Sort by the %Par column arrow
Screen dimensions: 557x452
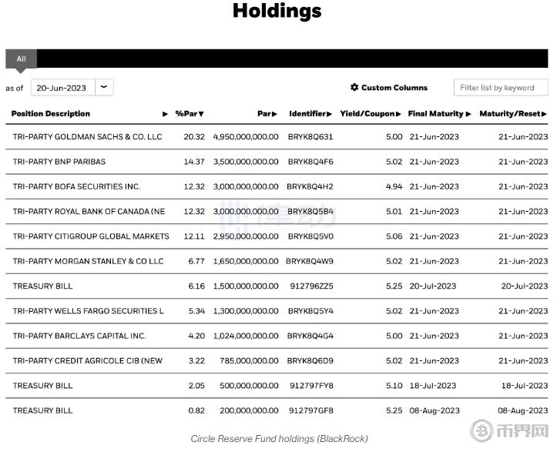tap(202, 114)
